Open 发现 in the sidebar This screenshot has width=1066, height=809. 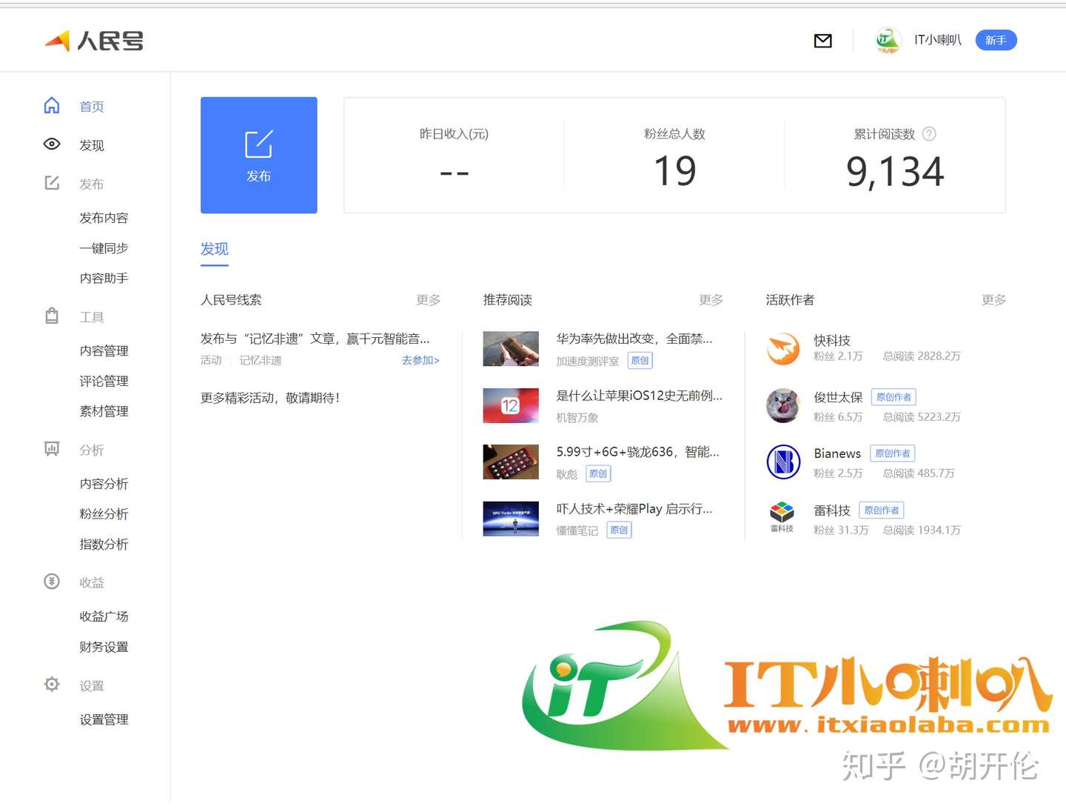click(92, 145)
